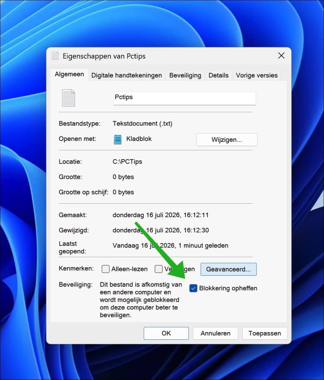
Task: Close the Eigenschappen van Pctips dialog
Action: 281,56
